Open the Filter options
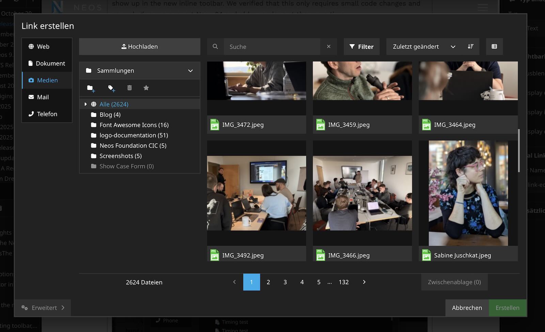This screenshot has height=332, width=545. (361, 47)
